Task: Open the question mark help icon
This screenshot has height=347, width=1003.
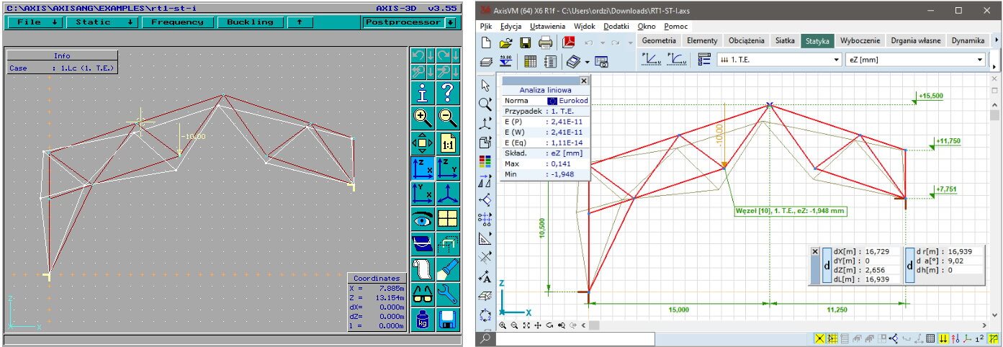Action: (448, 92)
